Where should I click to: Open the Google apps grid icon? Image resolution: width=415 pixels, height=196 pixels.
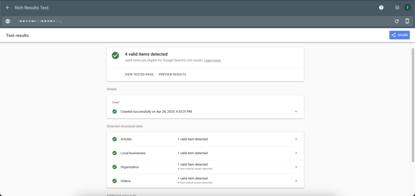(397, 8)
